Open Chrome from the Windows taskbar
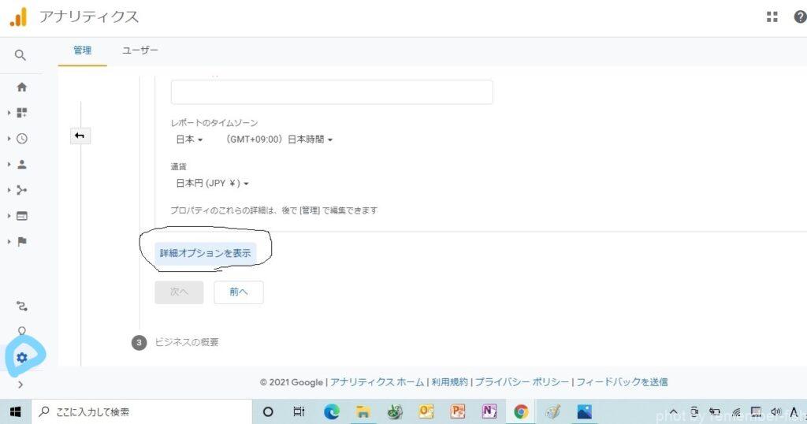Viewport: 807px width, 424px height. pos(520,411)
